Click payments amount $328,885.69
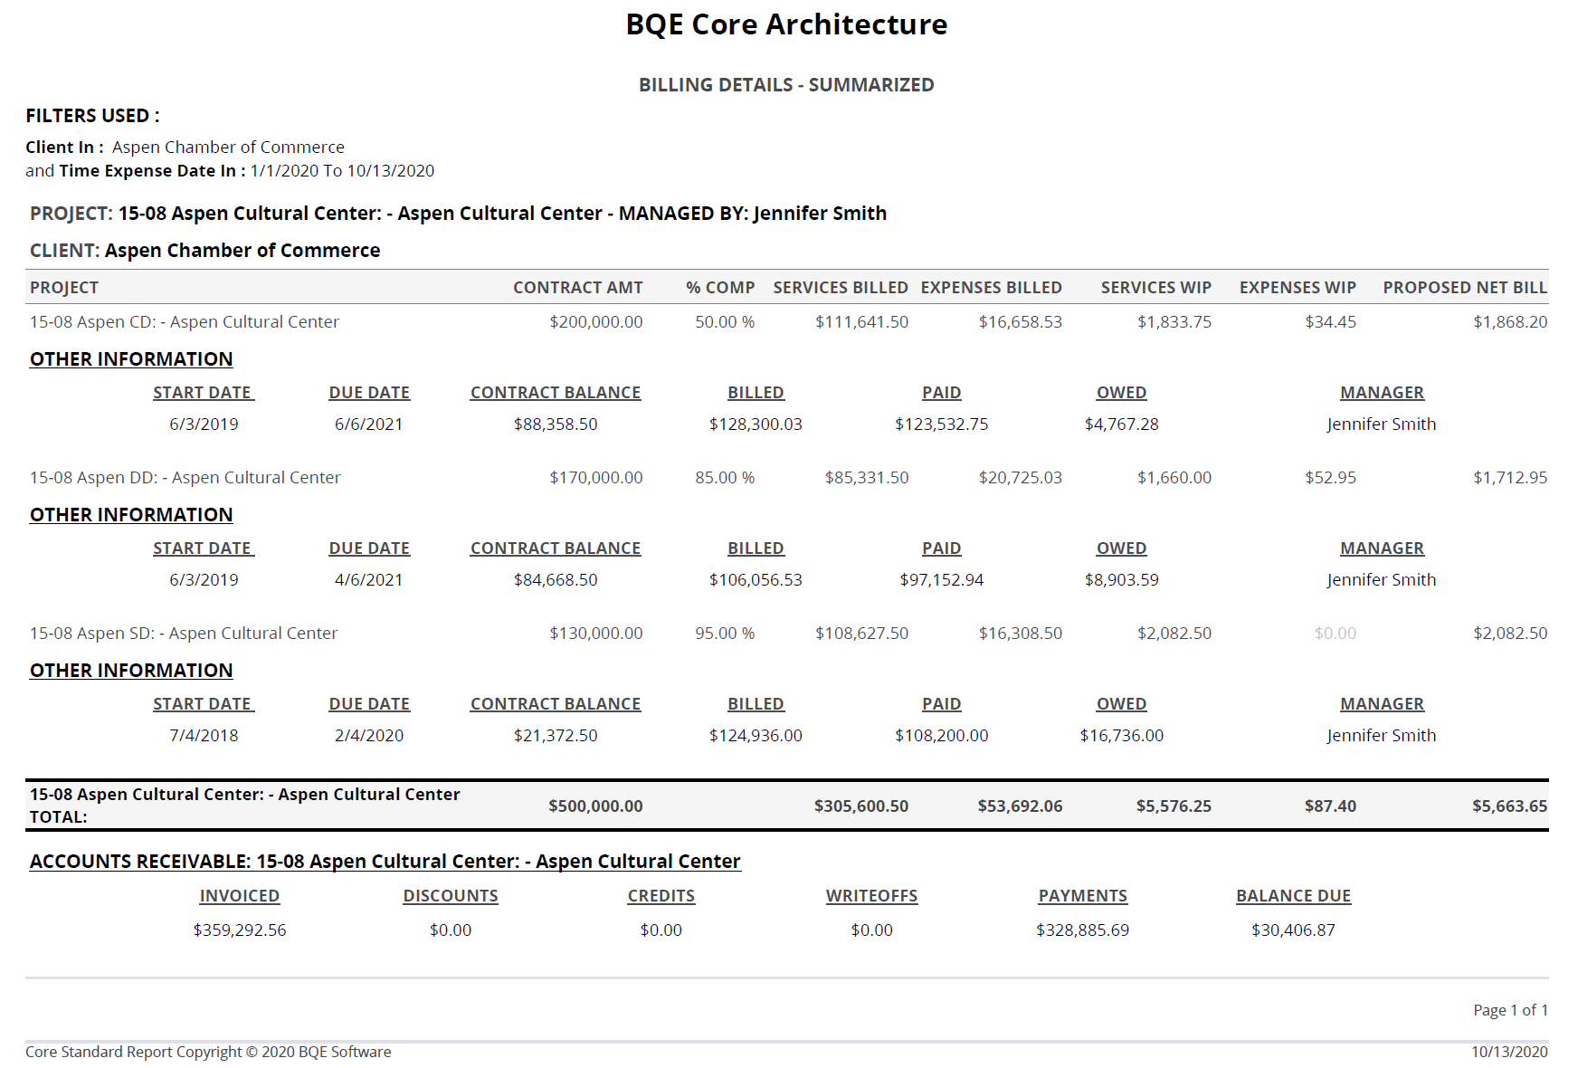1578x1068 pixels. 1082,930
